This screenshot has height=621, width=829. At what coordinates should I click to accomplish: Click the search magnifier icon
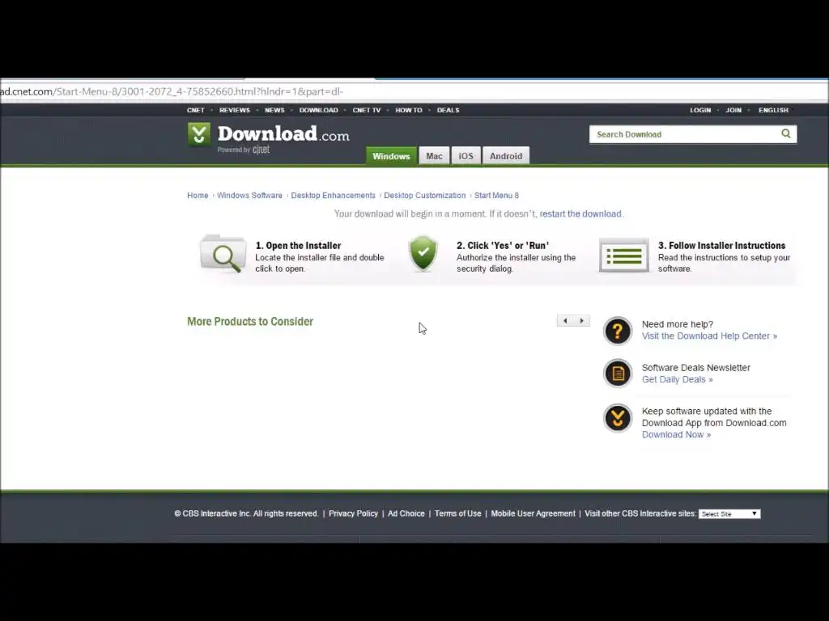click(x=785, y=133)
